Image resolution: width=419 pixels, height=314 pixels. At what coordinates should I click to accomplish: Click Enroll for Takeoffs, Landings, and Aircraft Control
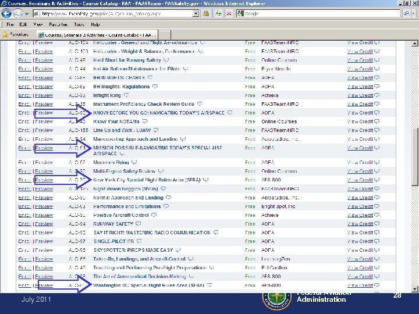(24, 259)
